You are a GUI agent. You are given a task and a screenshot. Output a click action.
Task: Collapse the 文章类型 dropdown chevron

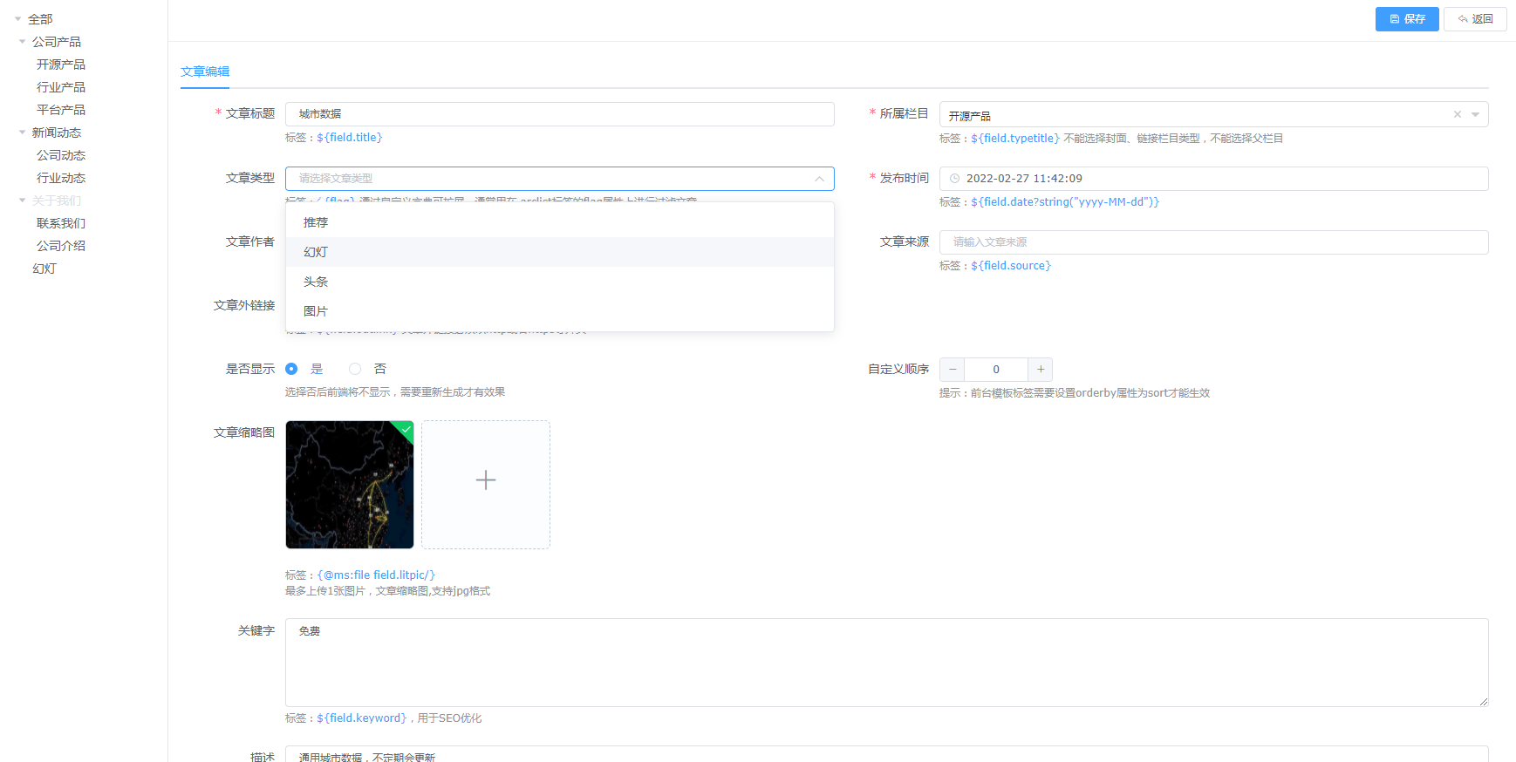coord(819,179)
